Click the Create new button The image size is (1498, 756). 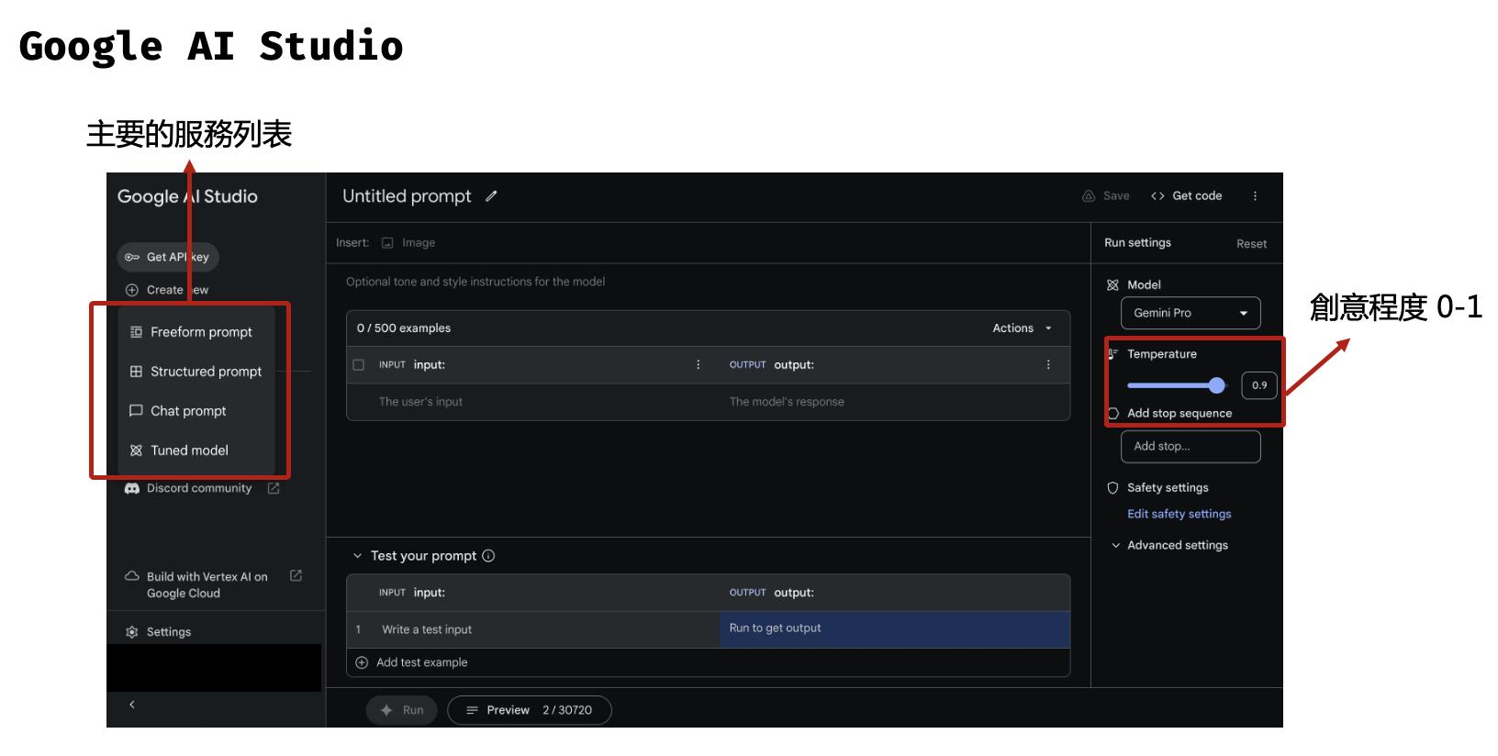coord(167,290)
